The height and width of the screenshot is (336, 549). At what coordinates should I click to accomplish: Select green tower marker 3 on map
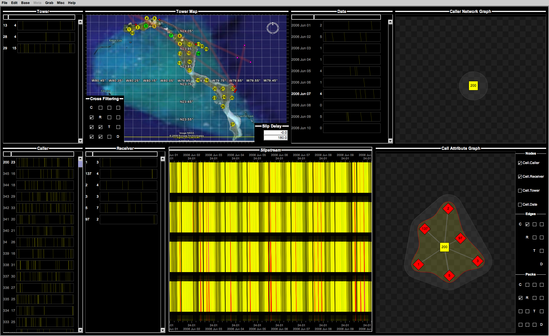tap(146, 26)
